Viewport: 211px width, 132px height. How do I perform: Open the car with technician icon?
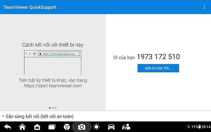point(126,127)
